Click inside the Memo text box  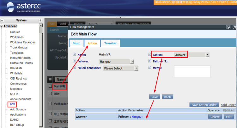192,71
